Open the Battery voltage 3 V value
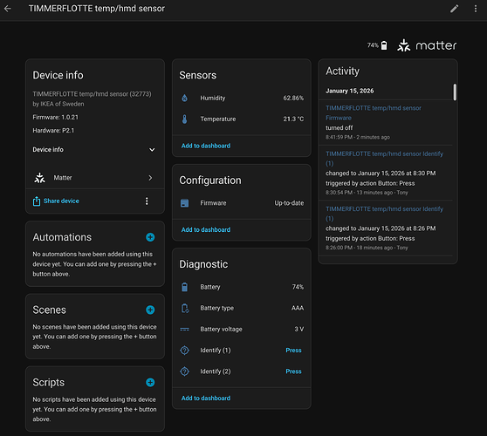Image resolution: width=487 pixels, height=436 pixels. point(298,330)
